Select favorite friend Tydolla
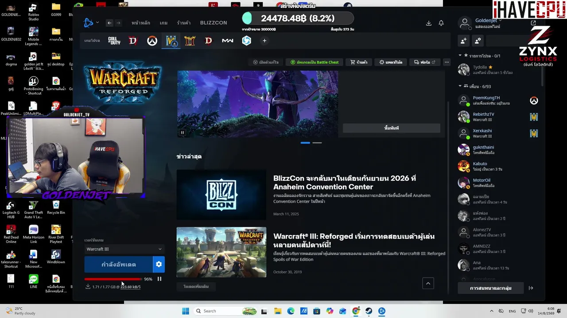567x318 pixels. pos(498,70)
